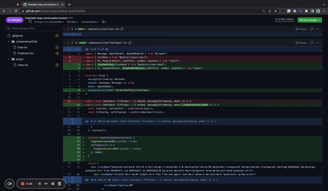Click the components/Chat/ChatInput.tsx file header link
328x191 pixels.
(108, 43)
